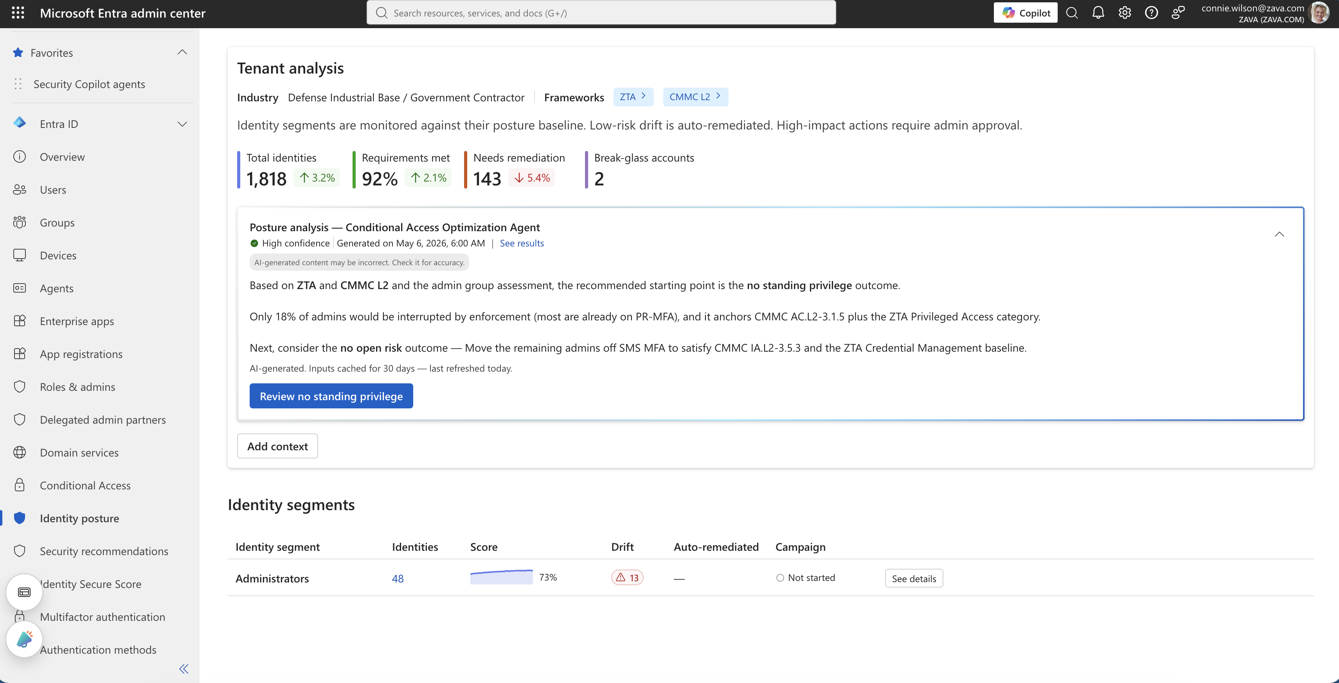This screenshot has width=1339, height=683.
Task: Expand the Entra ID section chevron
Action: pos(182,124)
